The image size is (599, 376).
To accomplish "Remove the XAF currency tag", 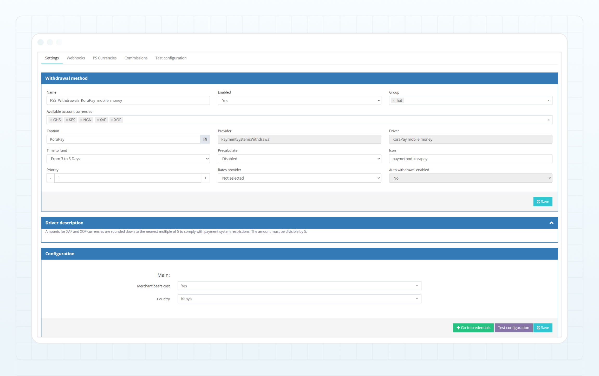I will pyautogui.click(x=98, y=120).
